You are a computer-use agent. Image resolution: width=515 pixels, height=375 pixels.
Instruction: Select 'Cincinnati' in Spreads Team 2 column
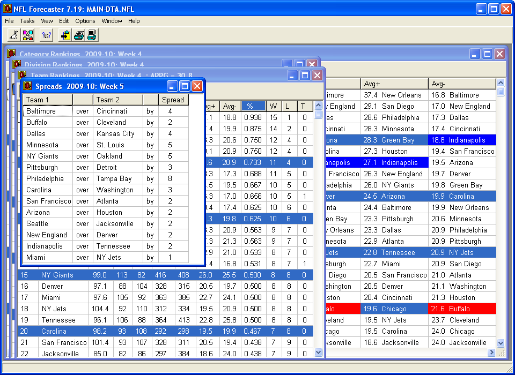pyautogui.click(x=118, y=111)
